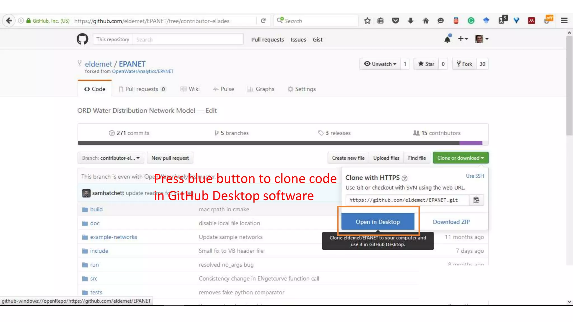573x322 pixels.
Task: Open the doc folder
Action: (95, 223)
